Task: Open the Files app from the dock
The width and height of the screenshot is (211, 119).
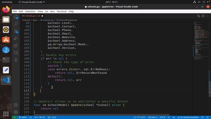Action: tap(6, 20)
